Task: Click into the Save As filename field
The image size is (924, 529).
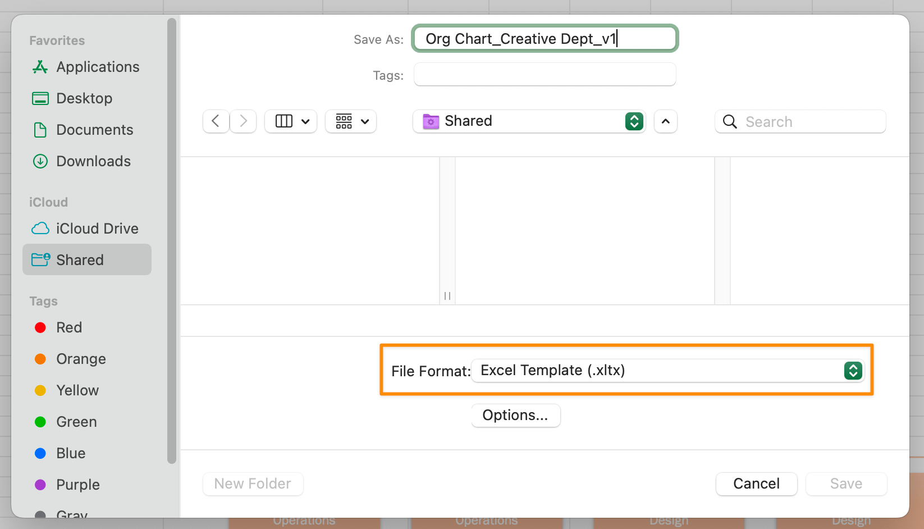Action: click(545, 39)
